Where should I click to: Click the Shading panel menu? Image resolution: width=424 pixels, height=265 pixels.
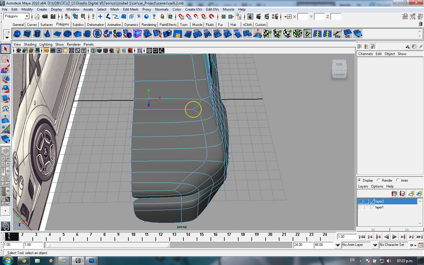(30, 44)
